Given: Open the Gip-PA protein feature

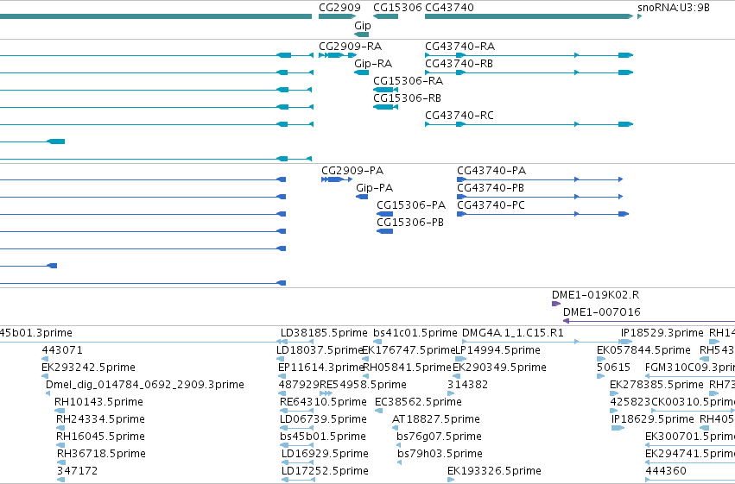Looking at the screenshot, I should 374,188.
